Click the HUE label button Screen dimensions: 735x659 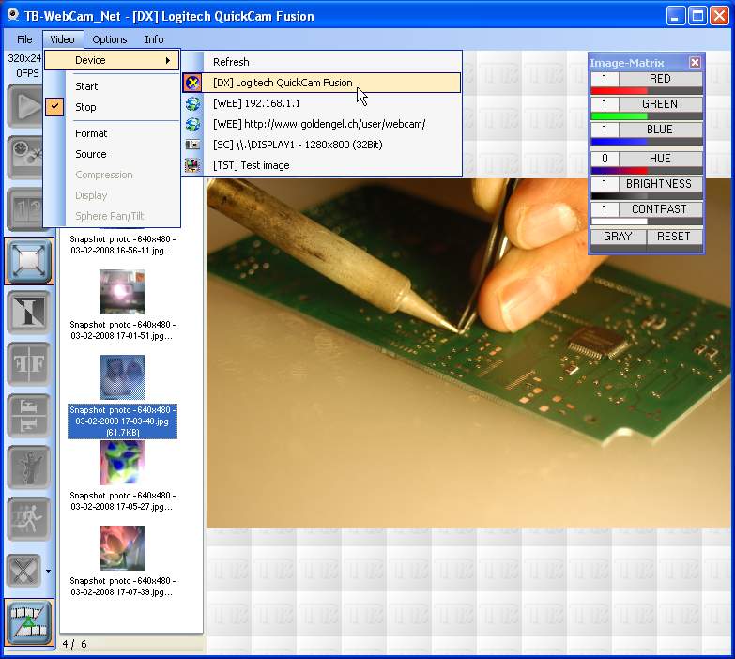pos(661,159)
